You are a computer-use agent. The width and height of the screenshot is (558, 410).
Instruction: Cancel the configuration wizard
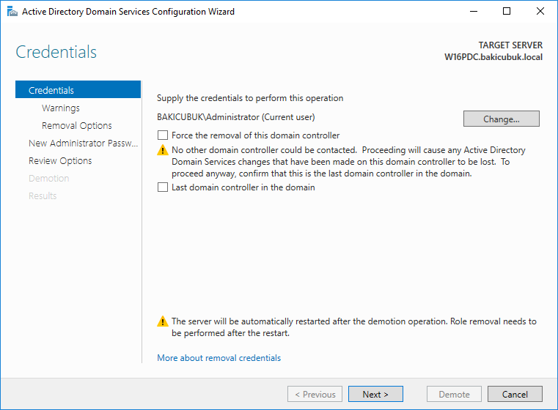tap(515, 394)
